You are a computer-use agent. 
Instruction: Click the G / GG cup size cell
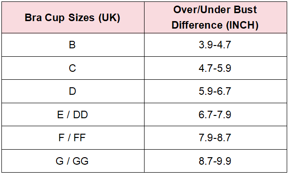(73, 161)
